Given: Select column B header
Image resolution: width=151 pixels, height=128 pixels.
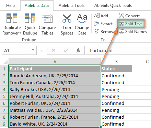Looking at the screenshot, I should tap(116, 62).
